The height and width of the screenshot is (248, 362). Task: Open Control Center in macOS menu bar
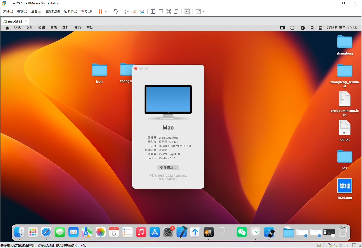click(320, 28)
